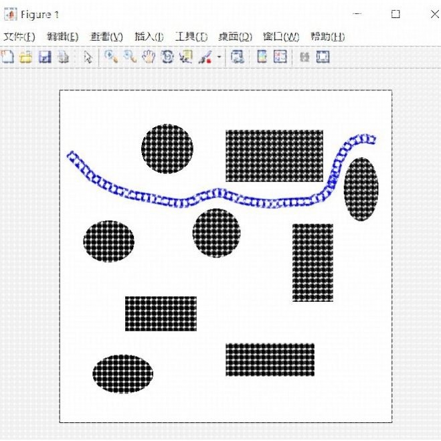Maximize the Figure 1 window

coord(395,14)
